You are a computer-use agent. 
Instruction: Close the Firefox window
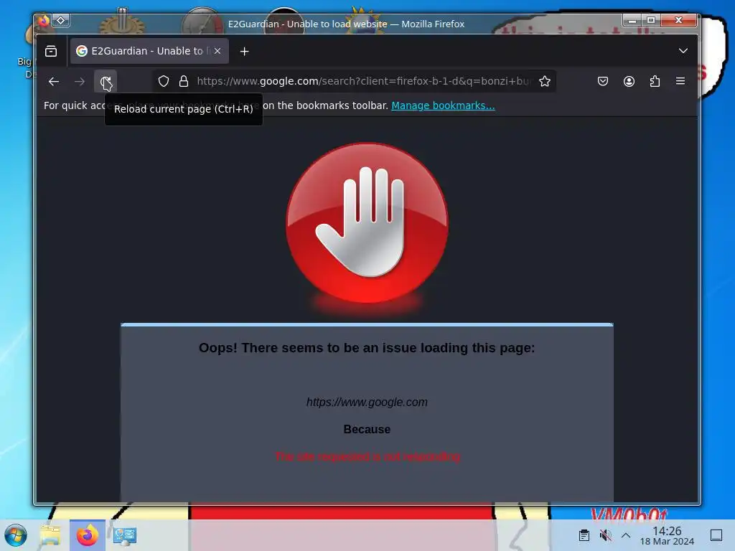[679, 21]
